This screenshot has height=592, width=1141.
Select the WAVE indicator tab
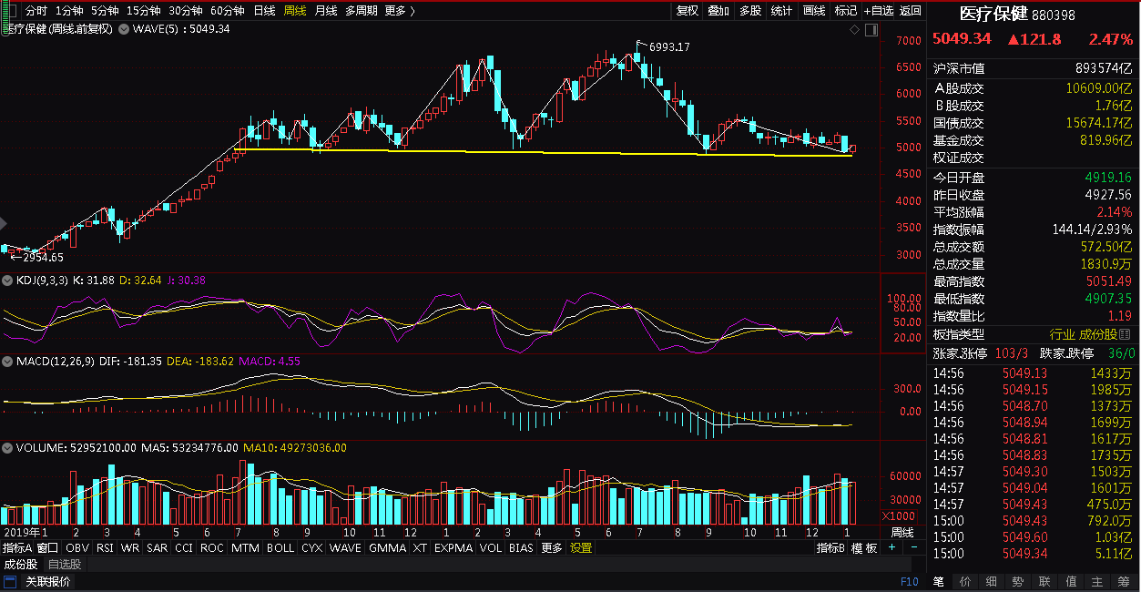(x=345, y=547)
